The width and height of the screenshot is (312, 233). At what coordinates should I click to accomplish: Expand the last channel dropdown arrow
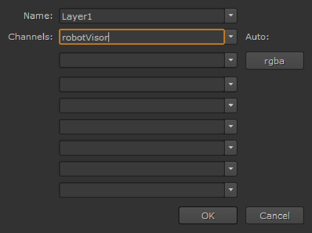231,190
